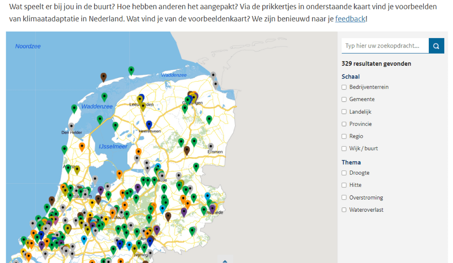
Task: Open the feedback link
Action: pos(350,19)
